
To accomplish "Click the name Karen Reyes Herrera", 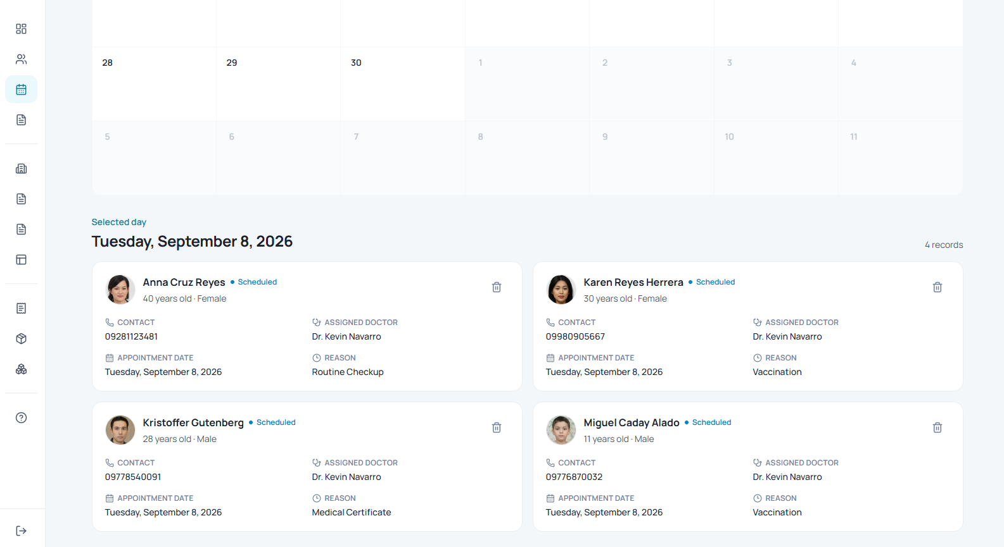I will (x=633, y=282).
